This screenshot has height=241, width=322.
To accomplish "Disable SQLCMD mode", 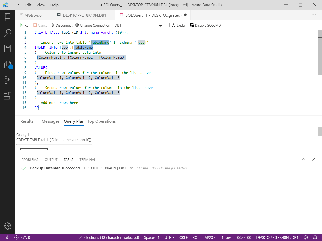I will pyautogui.click(x=206, y=25).
